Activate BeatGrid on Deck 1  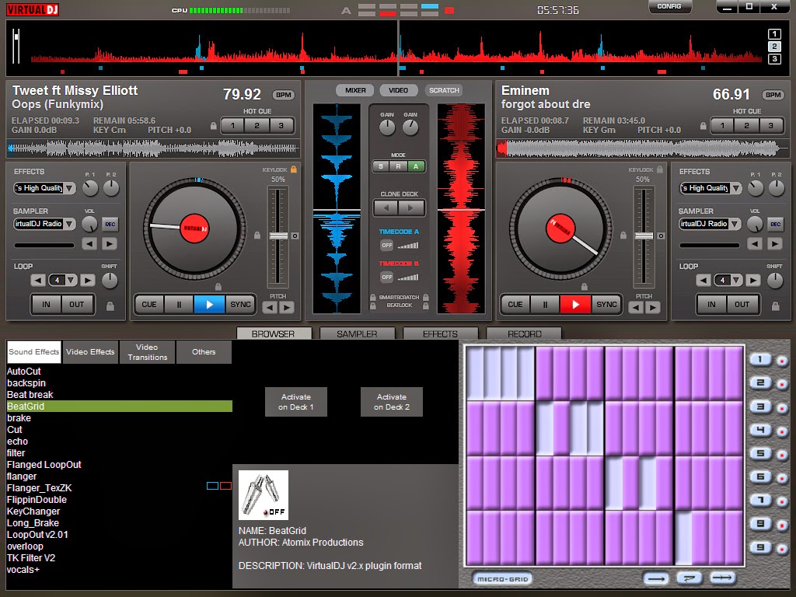(295, 401)
